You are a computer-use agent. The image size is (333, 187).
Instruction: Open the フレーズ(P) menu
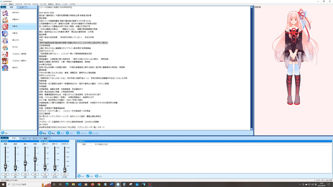[x=43, y=4]
